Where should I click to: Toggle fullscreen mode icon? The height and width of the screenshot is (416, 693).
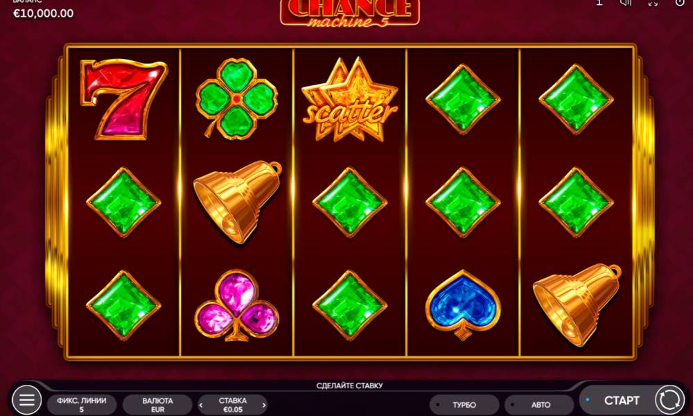[x=653, y=3]
